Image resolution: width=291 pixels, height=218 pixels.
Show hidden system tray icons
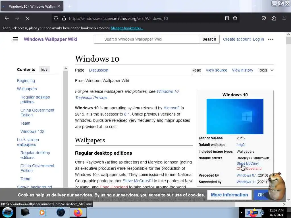click(242, 213)
